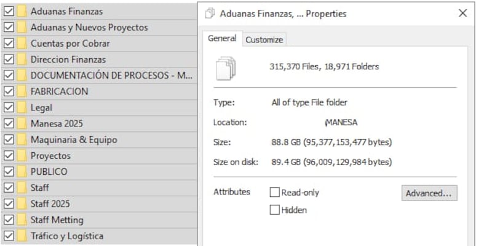Select the General tab

[222, 39]
